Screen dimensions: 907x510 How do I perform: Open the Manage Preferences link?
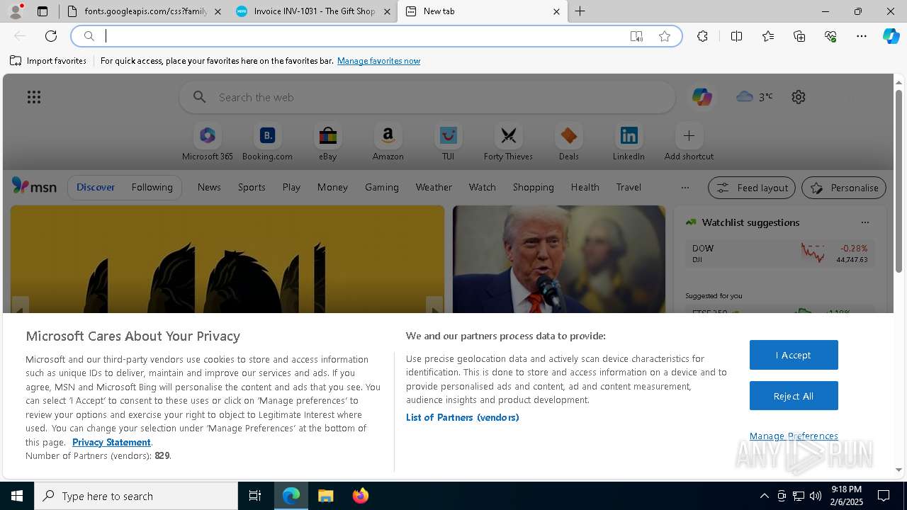(x=794, y=436)
